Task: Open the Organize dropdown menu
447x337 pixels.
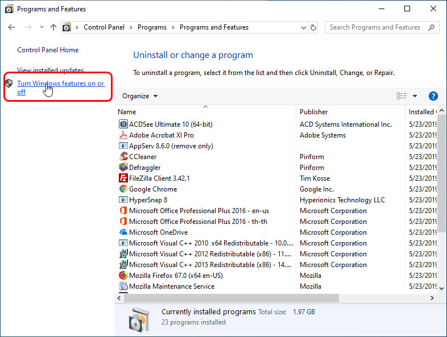Action: point(140,96)
